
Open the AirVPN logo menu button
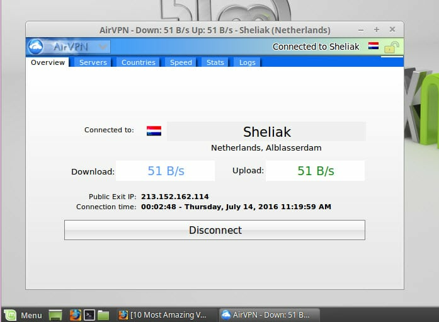68,47
